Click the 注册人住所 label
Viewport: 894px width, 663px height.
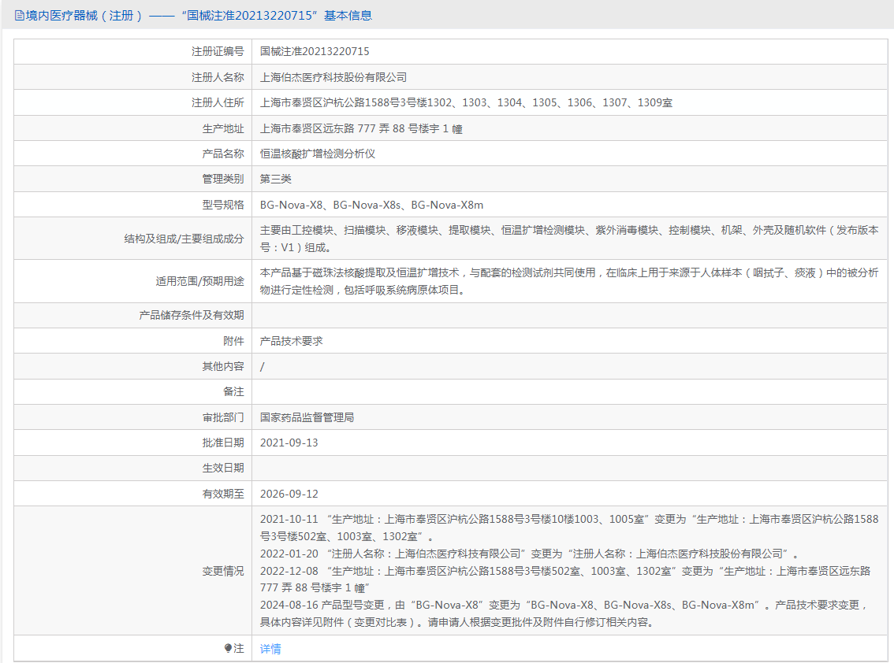218,102
